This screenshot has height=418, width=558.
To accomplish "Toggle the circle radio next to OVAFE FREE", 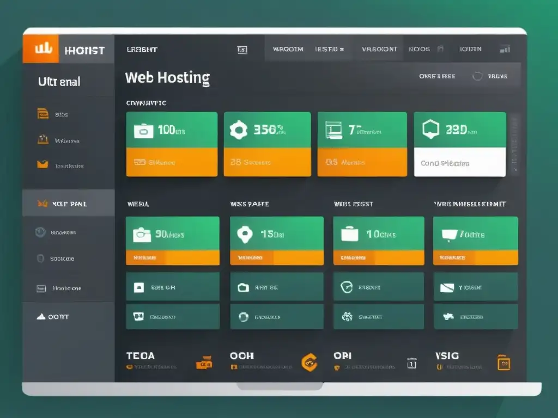I will tap(477, 76).
